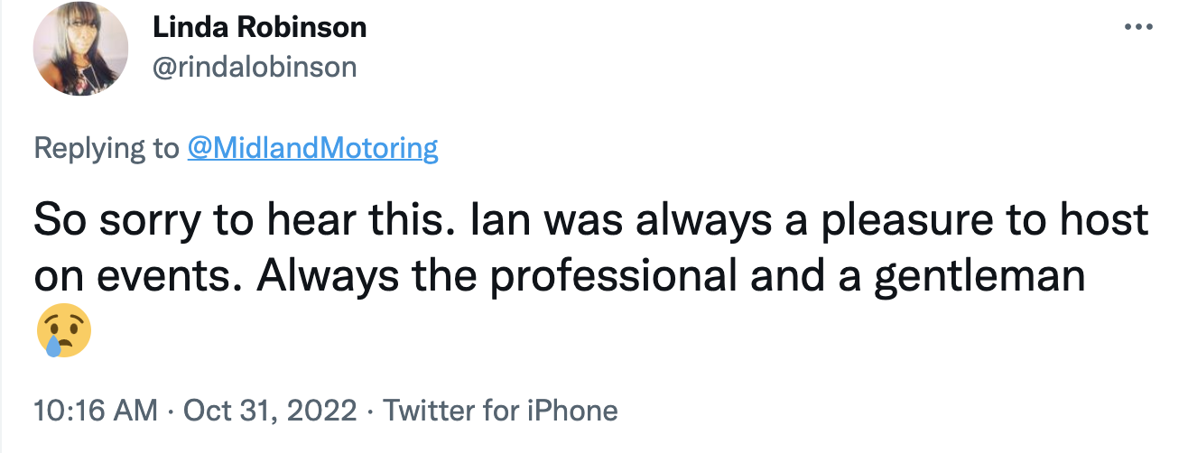Click the 10:16 AM timestamp
Viewport: 1188px width, 453px height.
pos(96,411)
